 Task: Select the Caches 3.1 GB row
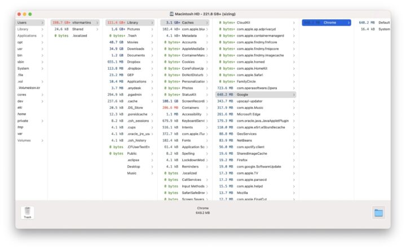pos(185,23)
